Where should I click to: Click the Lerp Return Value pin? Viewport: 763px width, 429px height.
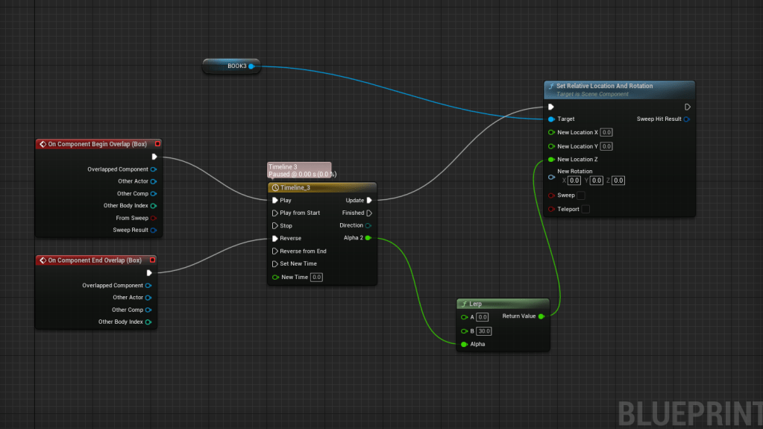pyautogui.click(x=541, y=316)
